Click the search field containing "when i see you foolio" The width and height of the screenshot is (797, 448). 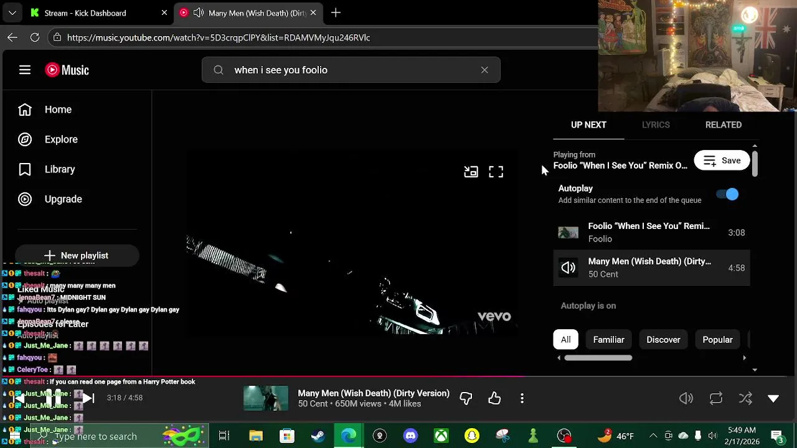point(351,70)
